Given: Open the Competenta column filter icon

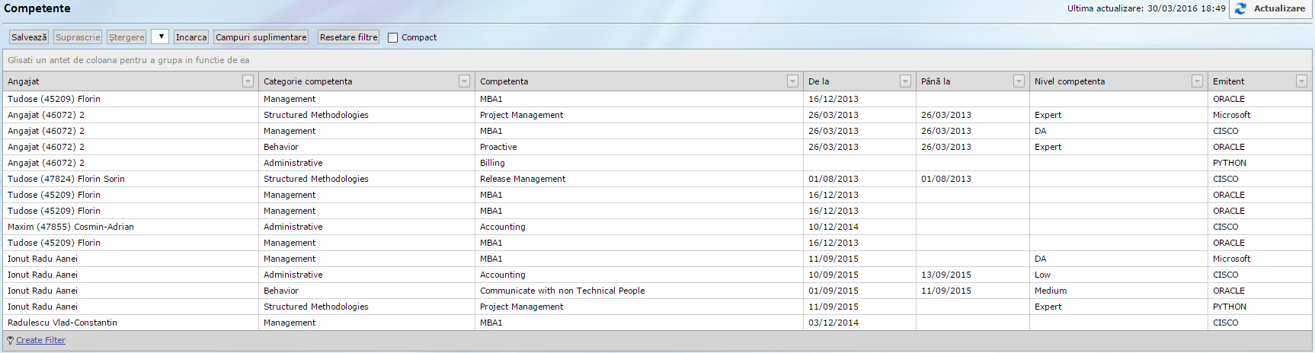Looking at the screenshot, I should pos(792,81).
